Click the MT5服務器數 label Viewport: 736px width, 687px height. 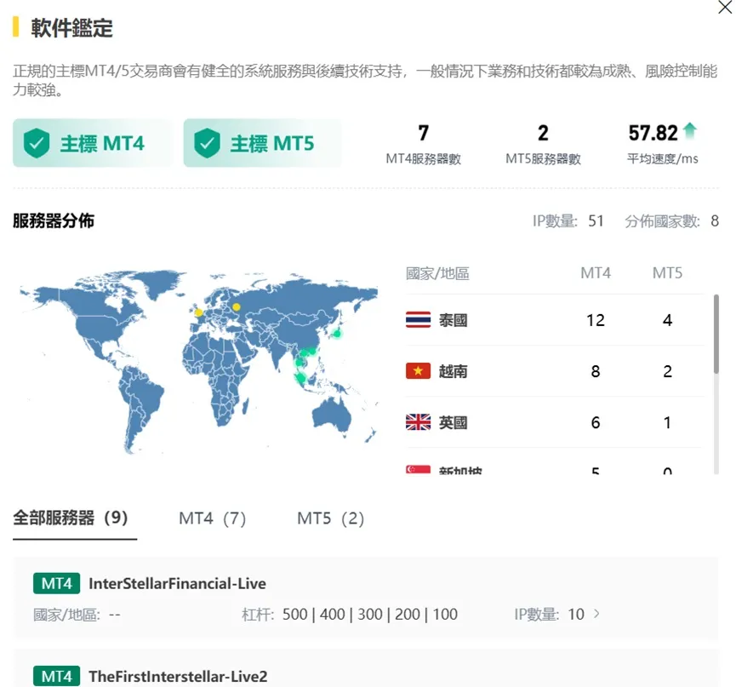coord(543,159)
